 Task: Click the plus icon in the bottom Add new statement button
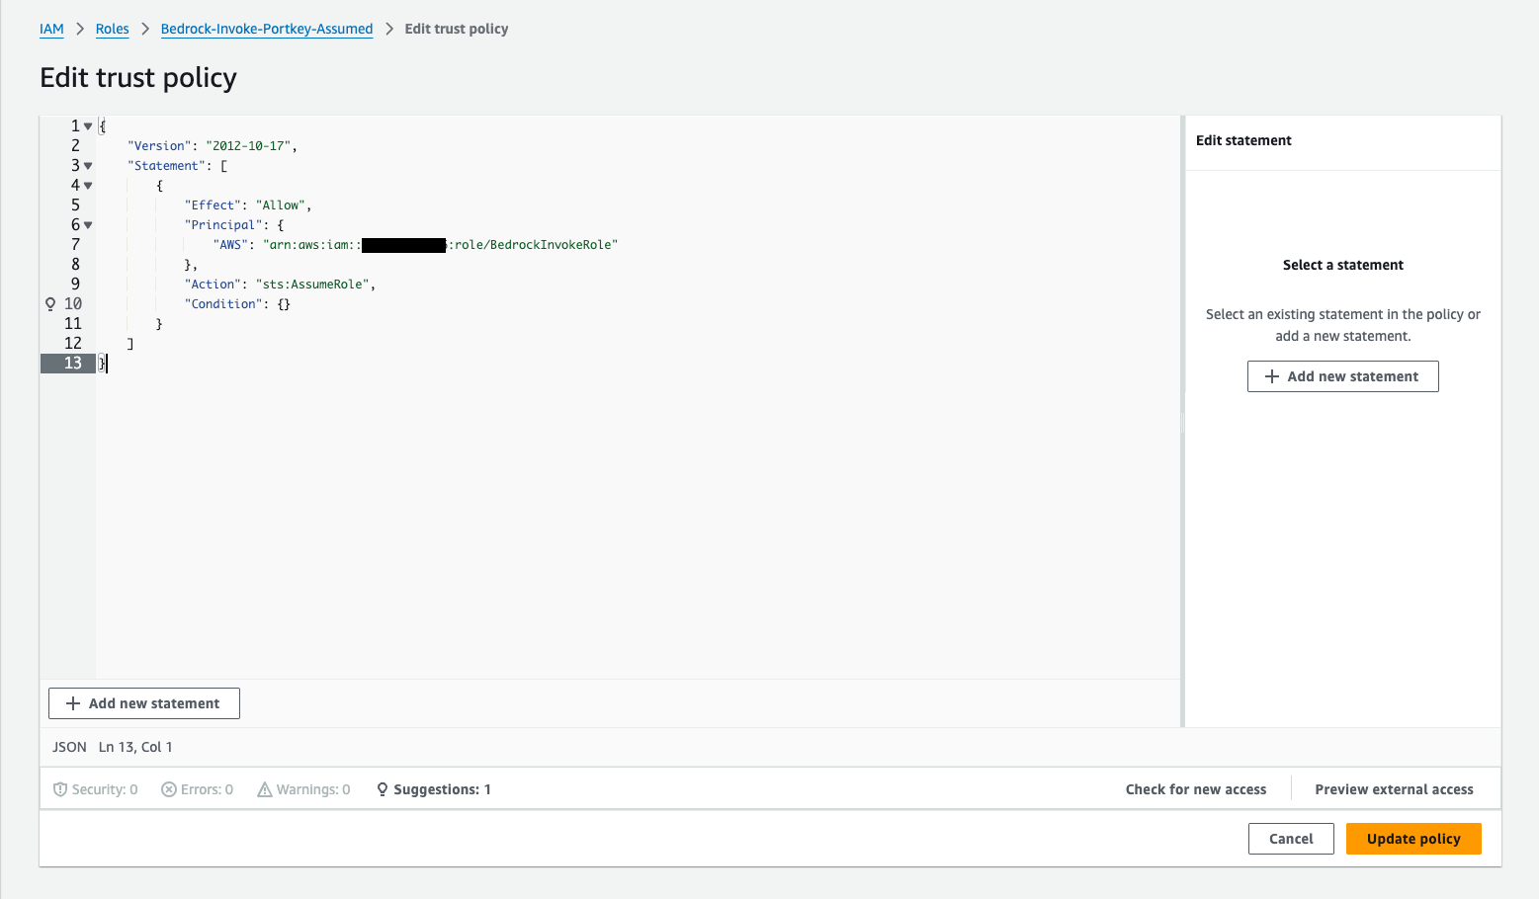point(73,703)
